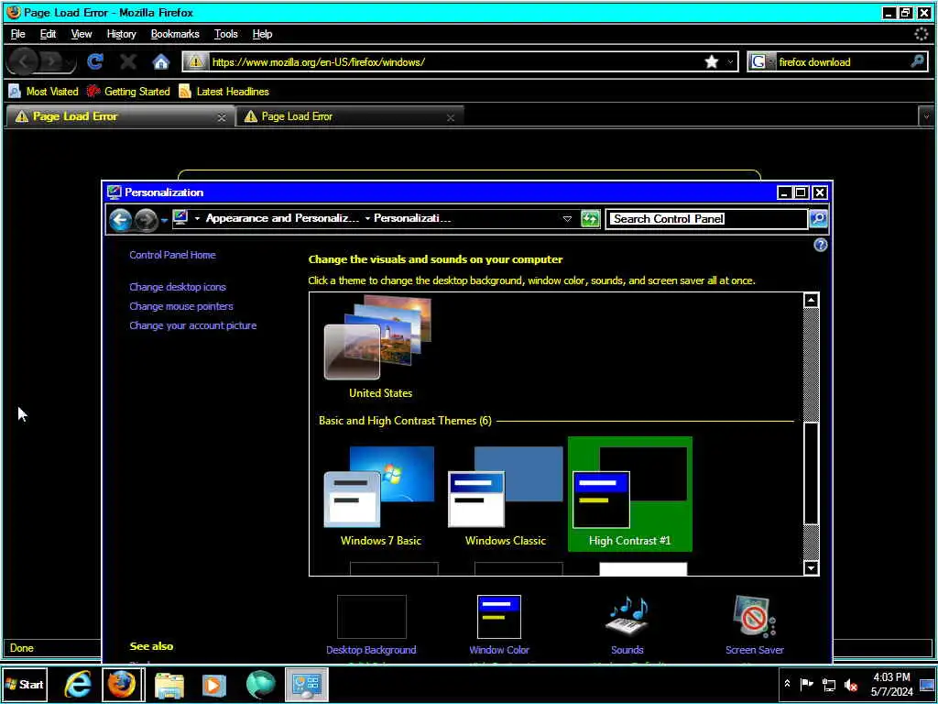
Task: Click Change your account picture link
Action: point(192,325)
